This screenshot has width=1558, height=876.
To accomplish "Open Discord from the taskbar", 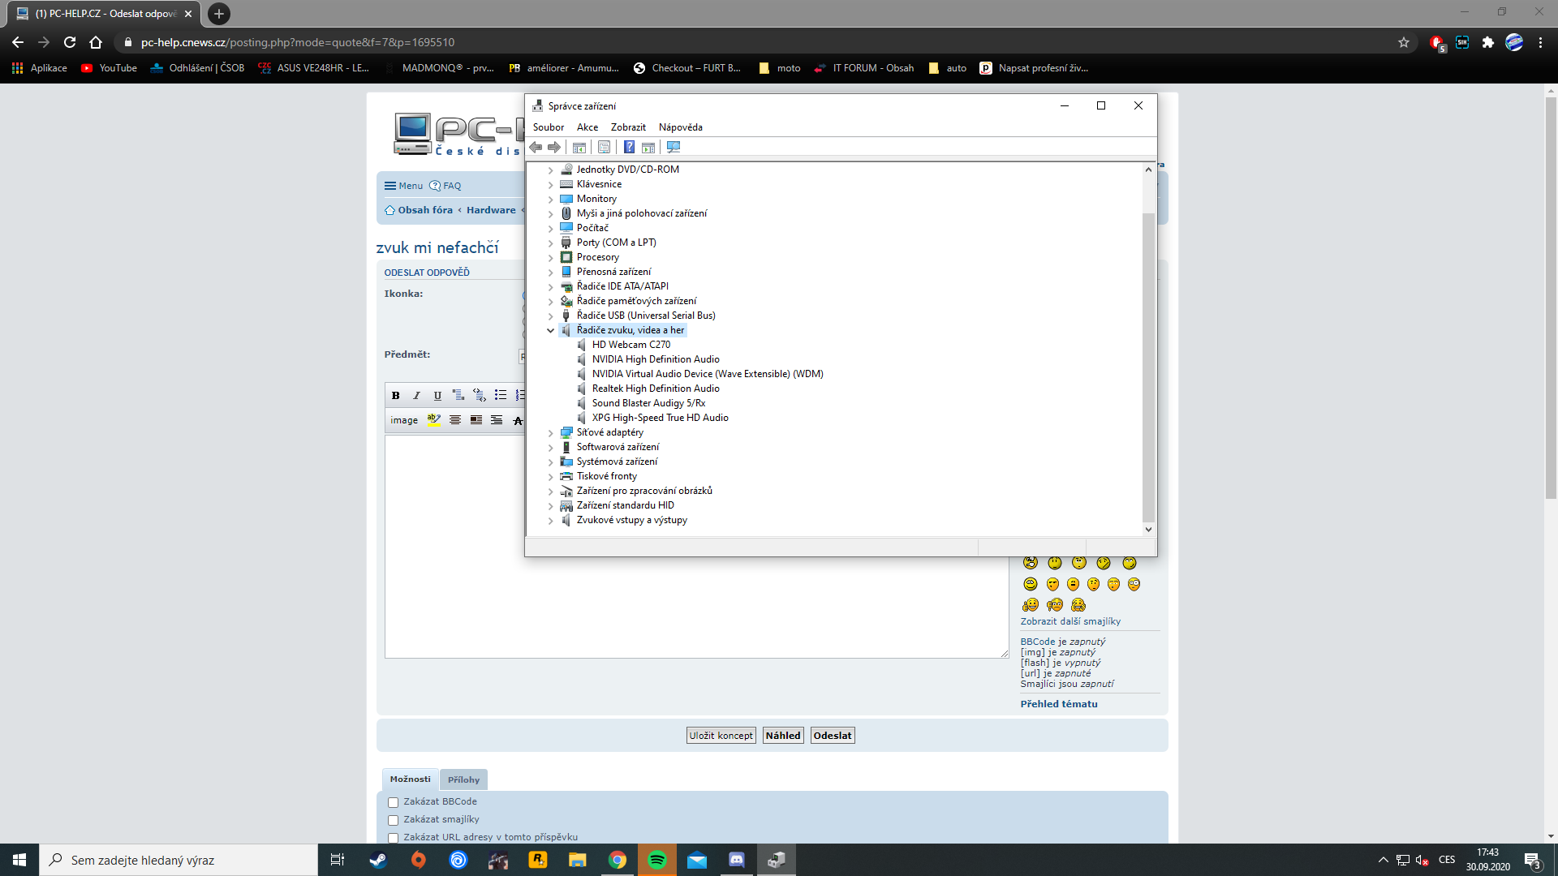I will pyautogui.click(x=736, y=860).
